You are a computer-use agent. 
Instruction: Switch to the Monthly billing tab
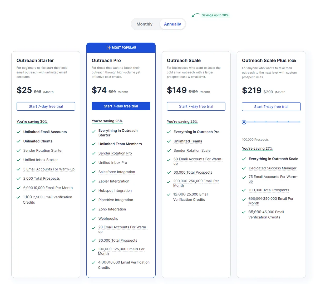pos(145,24)
